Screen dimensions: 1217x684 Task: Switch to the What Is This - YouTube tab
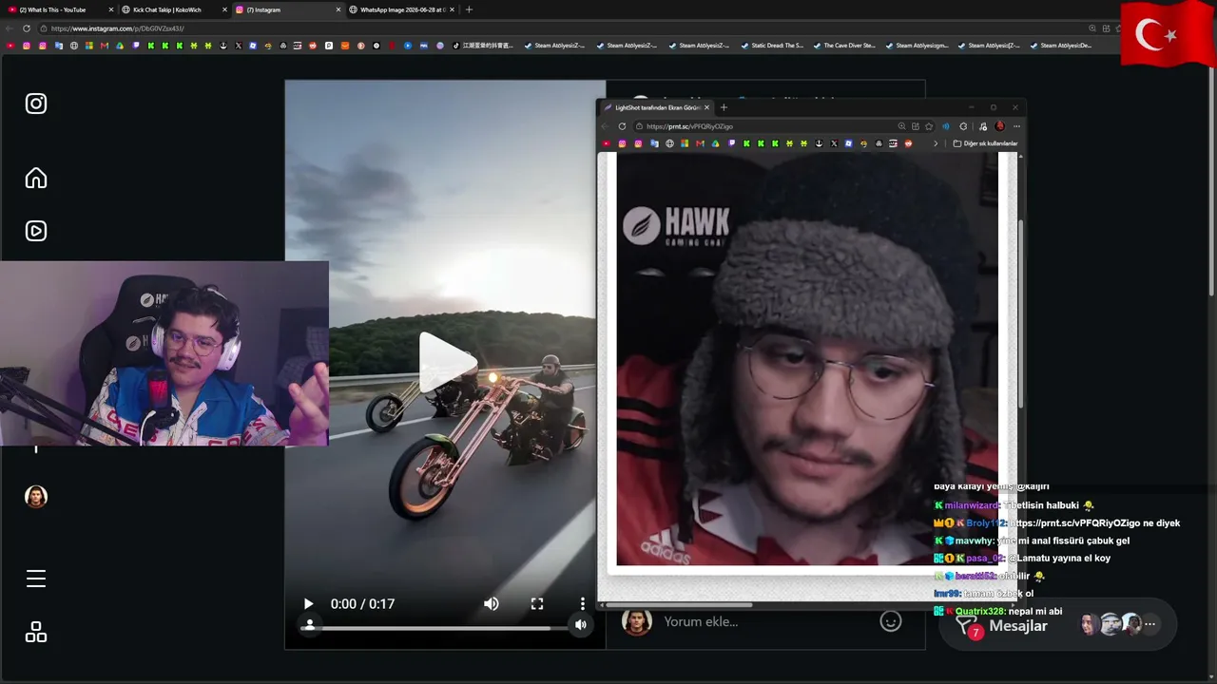coord(59,9)
